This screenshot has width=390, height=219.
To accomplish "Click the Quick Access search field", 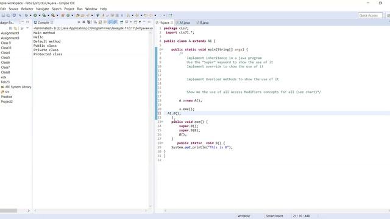I will (370, 15).
